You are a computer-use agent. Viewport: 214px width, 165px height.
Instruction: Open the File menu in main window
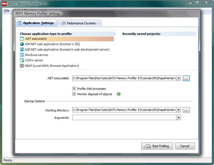point(7,11)
